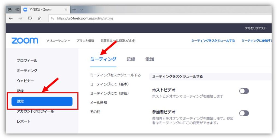Screen dimensions: 280x140
Task: Open new tab with plus icon
Action: coord(74,10)
